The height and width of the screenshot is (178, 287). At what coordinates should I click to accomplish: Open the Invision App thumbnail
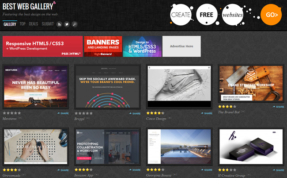(107, 147)
